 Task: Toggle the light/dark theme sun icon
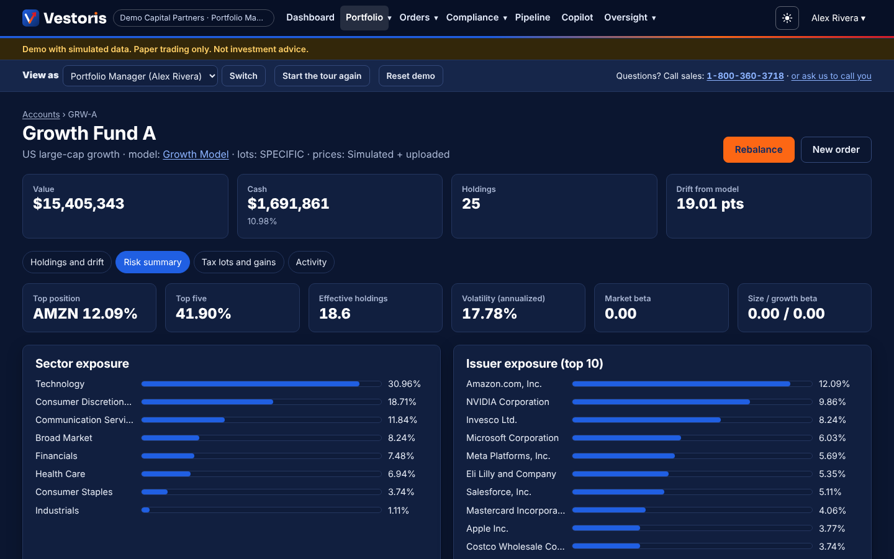point(787,18)
